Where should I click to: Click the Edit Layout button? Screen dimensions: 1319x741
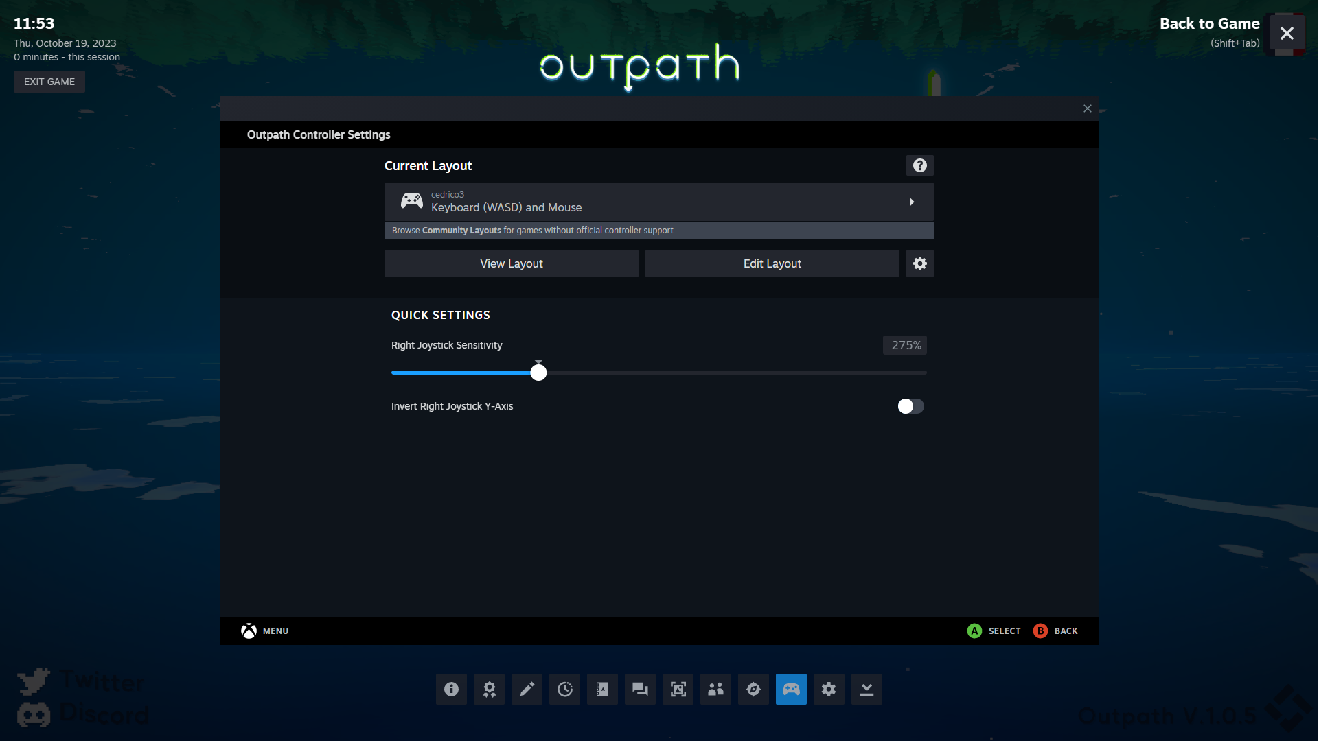772,263
